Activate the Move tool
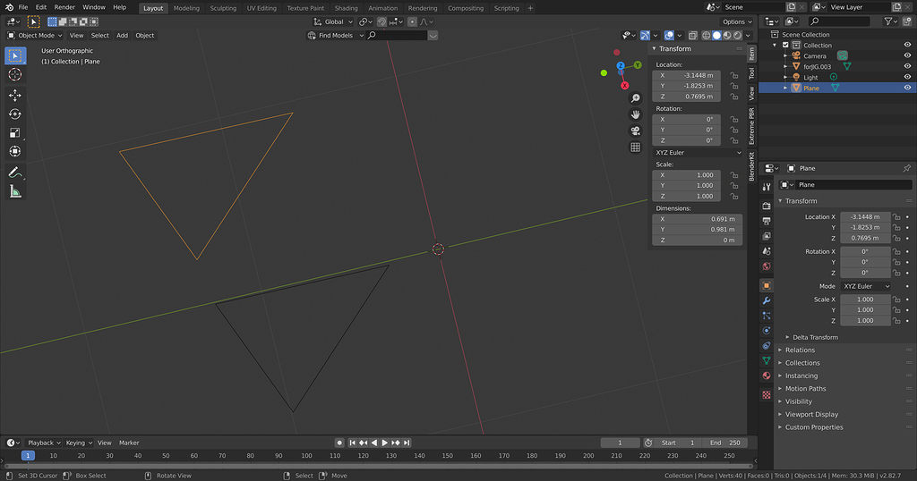917x481 pixels. pyautogui.click(x=15, y=95)
